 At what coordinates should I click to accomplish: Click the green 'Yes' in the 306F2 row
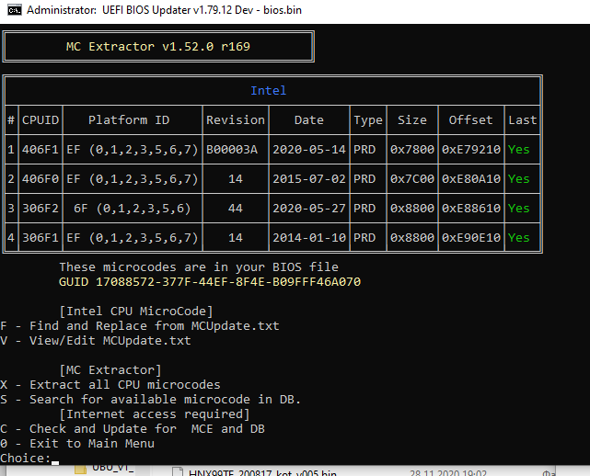click(x=518, y=208)
